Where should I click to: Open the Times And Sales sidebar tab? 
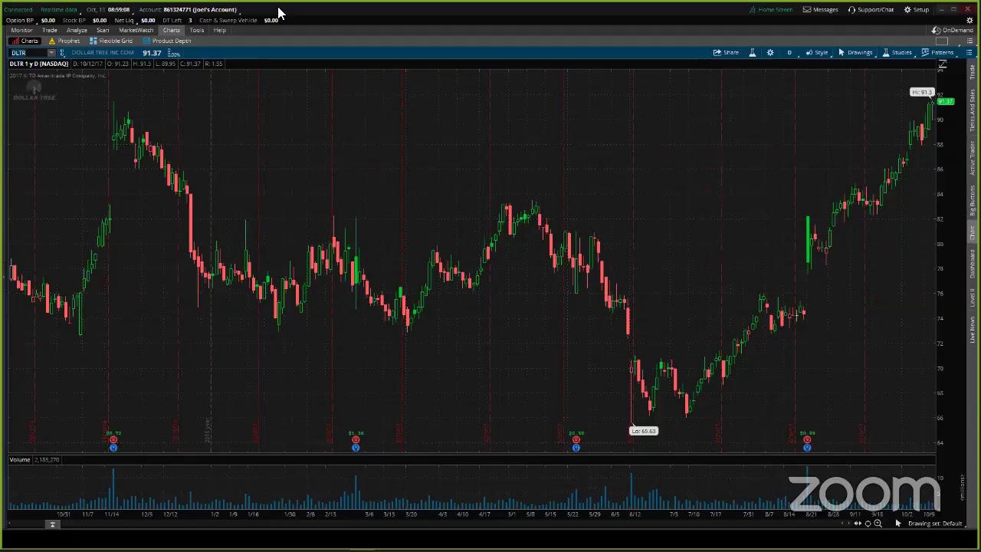973,110
